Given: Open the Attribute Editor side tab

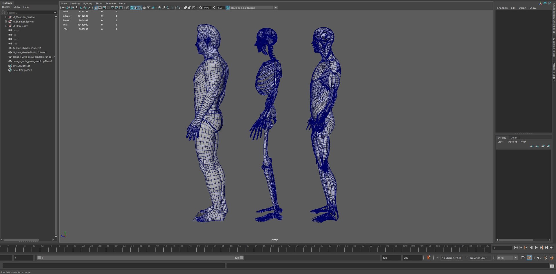Looking at the screenshot, I should tap(554, 72).
